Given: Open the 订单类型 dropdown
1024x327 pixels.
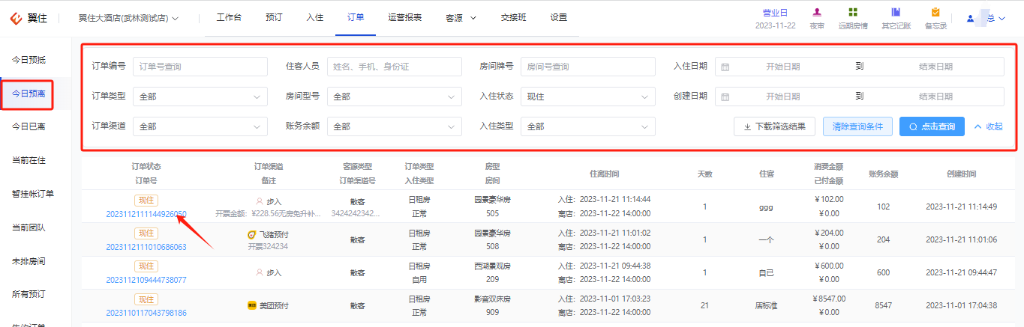Looking at the screenshot, I should click(x=200, y=97).
